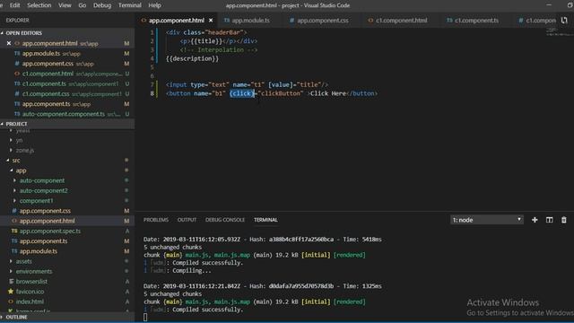Click the terminal cursor input line

(145, 317)
